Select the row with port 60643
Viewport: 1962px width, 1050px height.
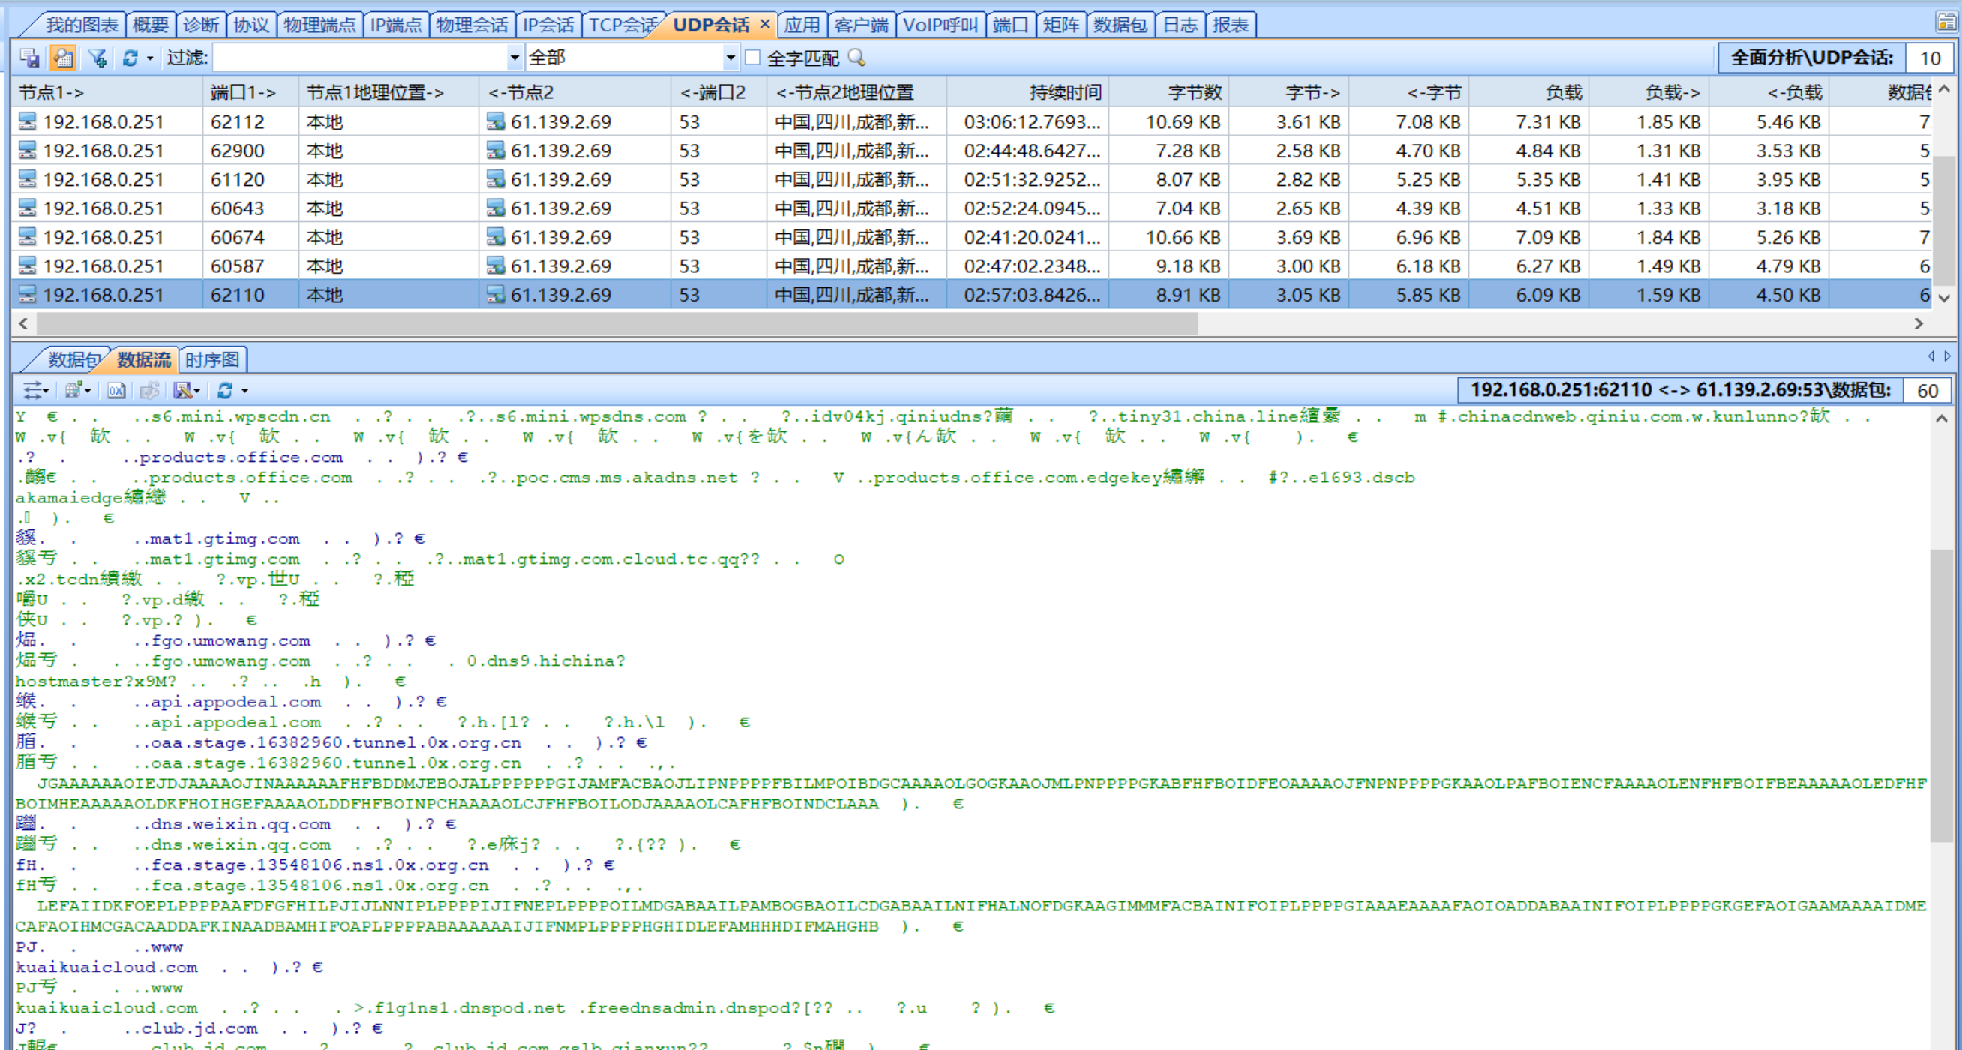click(x=971, y=208)
